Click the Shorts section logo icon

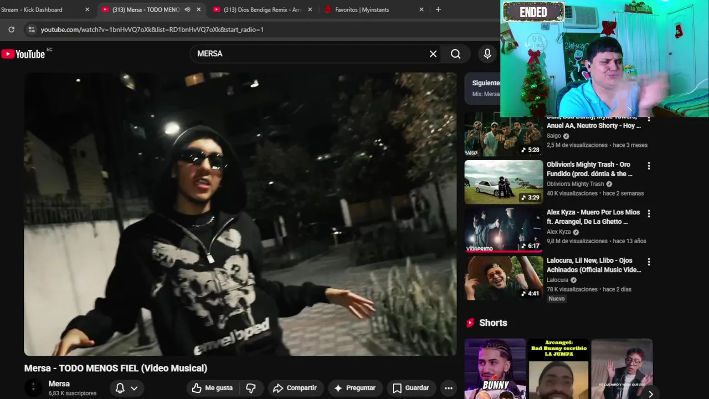470,323
